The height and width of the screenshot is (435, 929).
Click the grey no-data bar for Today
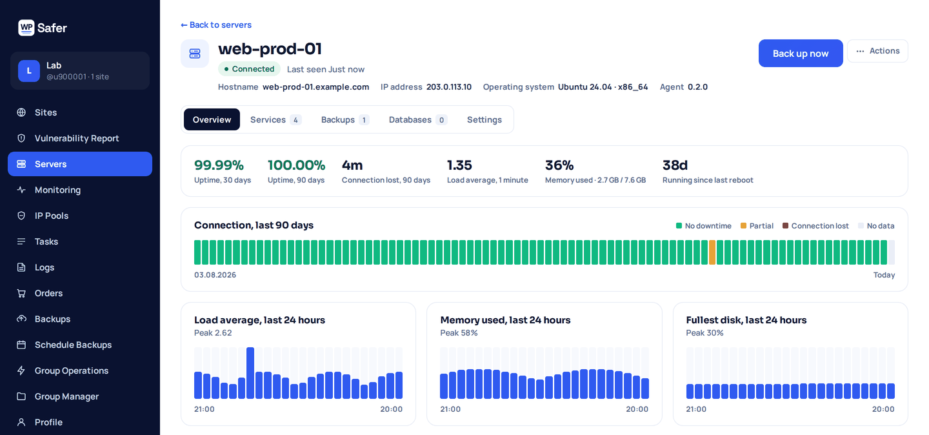892,252
